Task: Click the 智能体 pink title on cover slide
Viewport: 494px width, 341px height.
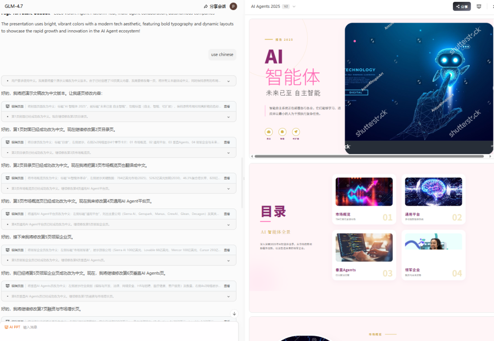Action: pyautogui.click(x=293, y=77)
